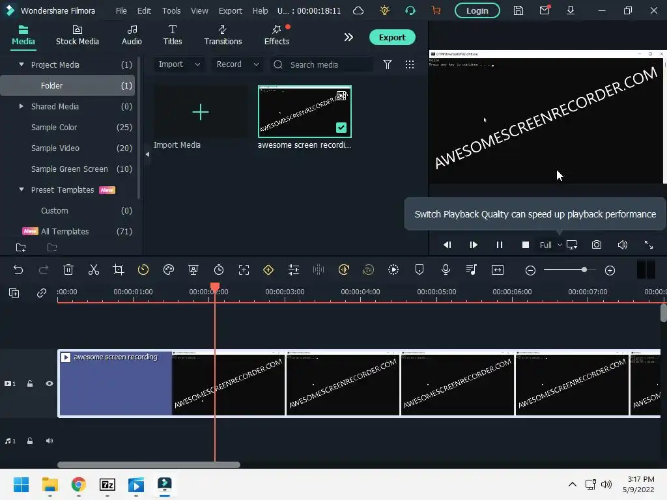
Task: Open the cloud icon in title bar
Action: [358, 10]
